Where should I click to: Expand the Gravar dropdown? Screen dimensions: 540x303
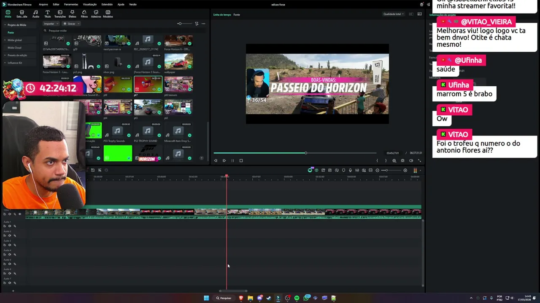[x=72, y=24]
